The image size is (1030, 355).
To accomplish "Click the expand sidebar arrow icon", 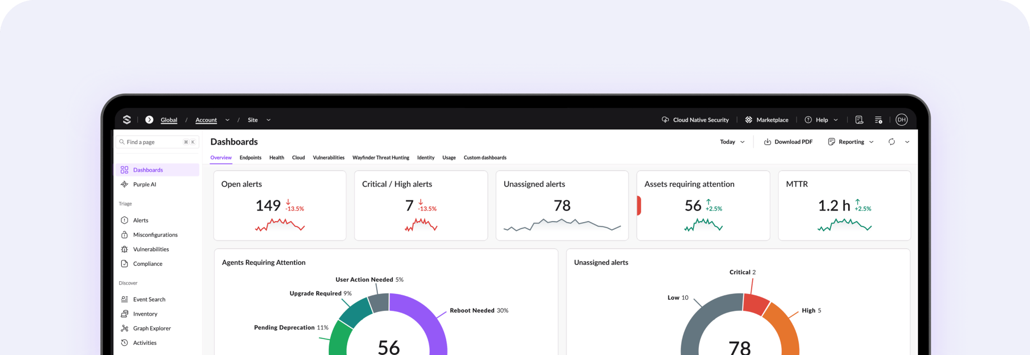I will pos(149,120).
